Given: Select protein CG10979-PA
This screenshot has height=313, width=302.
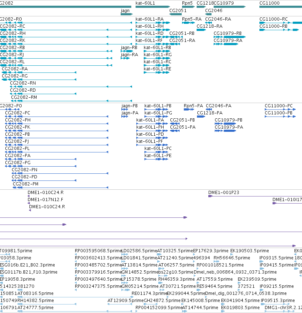Looking at the screenshot, I should point(229,127).
